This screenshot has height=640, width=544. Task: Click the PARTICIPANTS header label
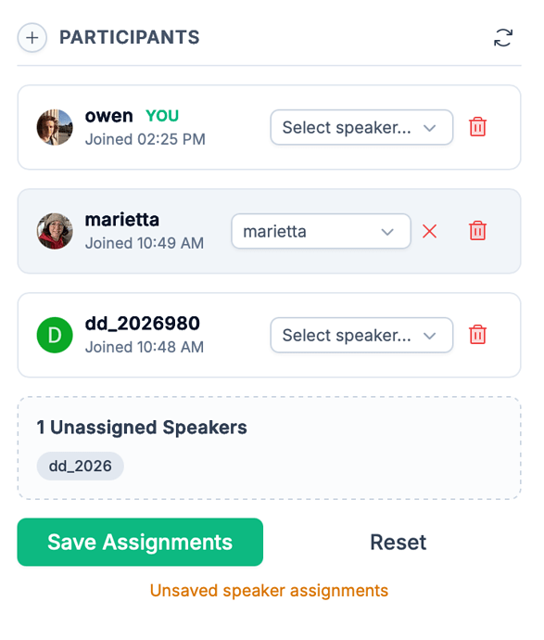point(130,37)
